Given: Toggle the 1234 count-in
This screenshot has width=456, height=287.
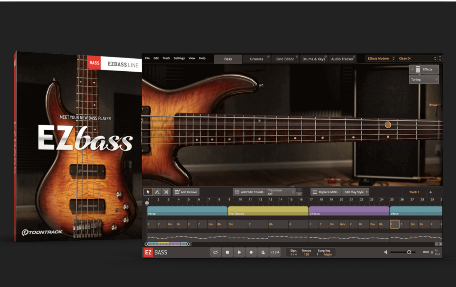Looking at the screenshot, I should [x=275, y=252].
